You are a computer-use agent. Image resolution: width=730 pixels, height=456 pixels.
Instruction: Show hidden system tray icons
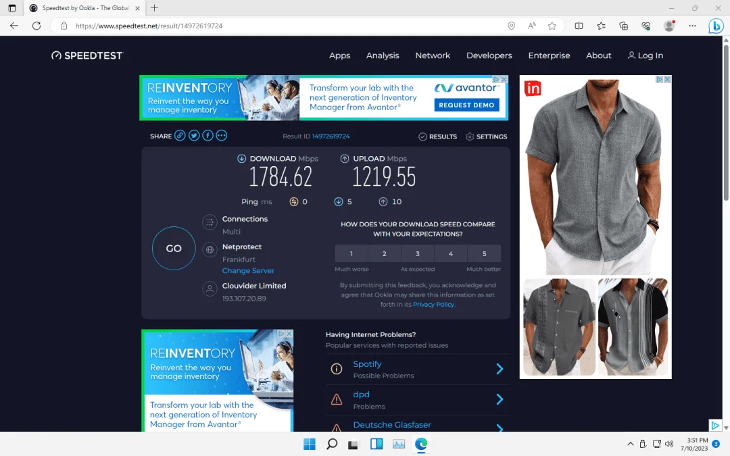(x=631, y=444)
